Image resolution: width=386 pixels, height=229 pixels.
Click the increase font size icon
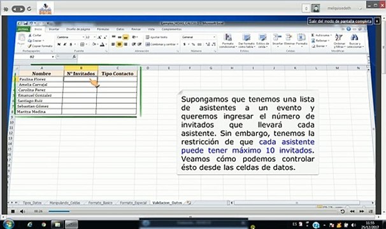(99, 37)
